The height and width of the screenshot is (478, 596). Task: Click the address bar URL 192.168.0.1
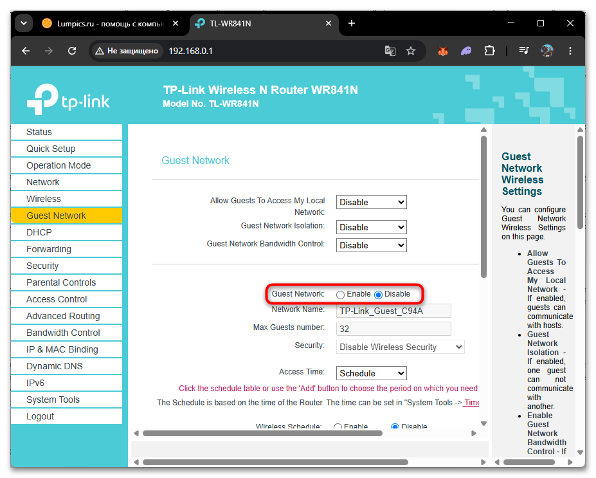point(190,51)
